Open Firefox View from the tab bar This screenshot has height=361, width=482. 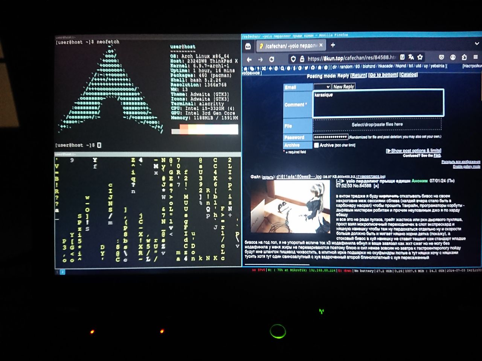click(248, 46)
